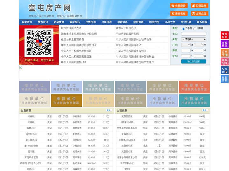The image size is (229, 171).
Task: Open the 地图找房 navigation item
Action: tap(154, 22)
